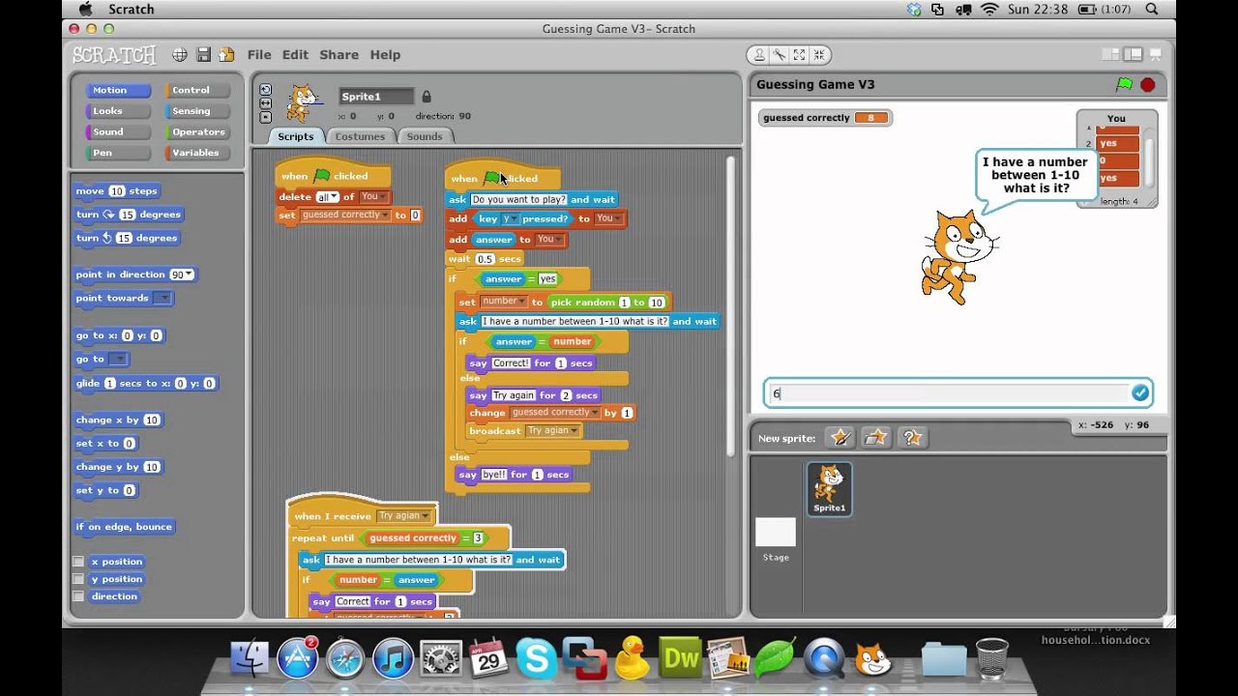Select the Sprite1 thumbnail in sprite list

click(829, 488)
